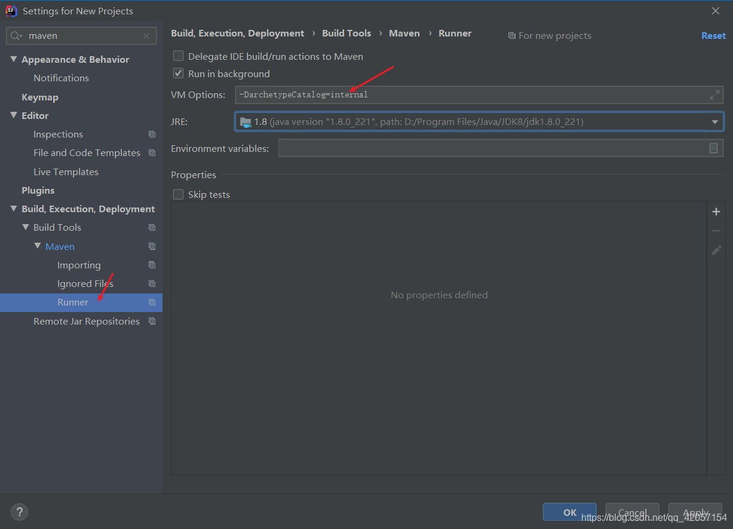This screenshot has height=529, width=733.
Task: Click the remove minus icon beside the properties list
Action: 716,231
